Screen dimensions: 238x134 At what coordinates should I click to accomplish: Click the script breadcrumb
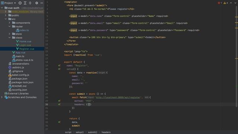[x=68, y=132]
